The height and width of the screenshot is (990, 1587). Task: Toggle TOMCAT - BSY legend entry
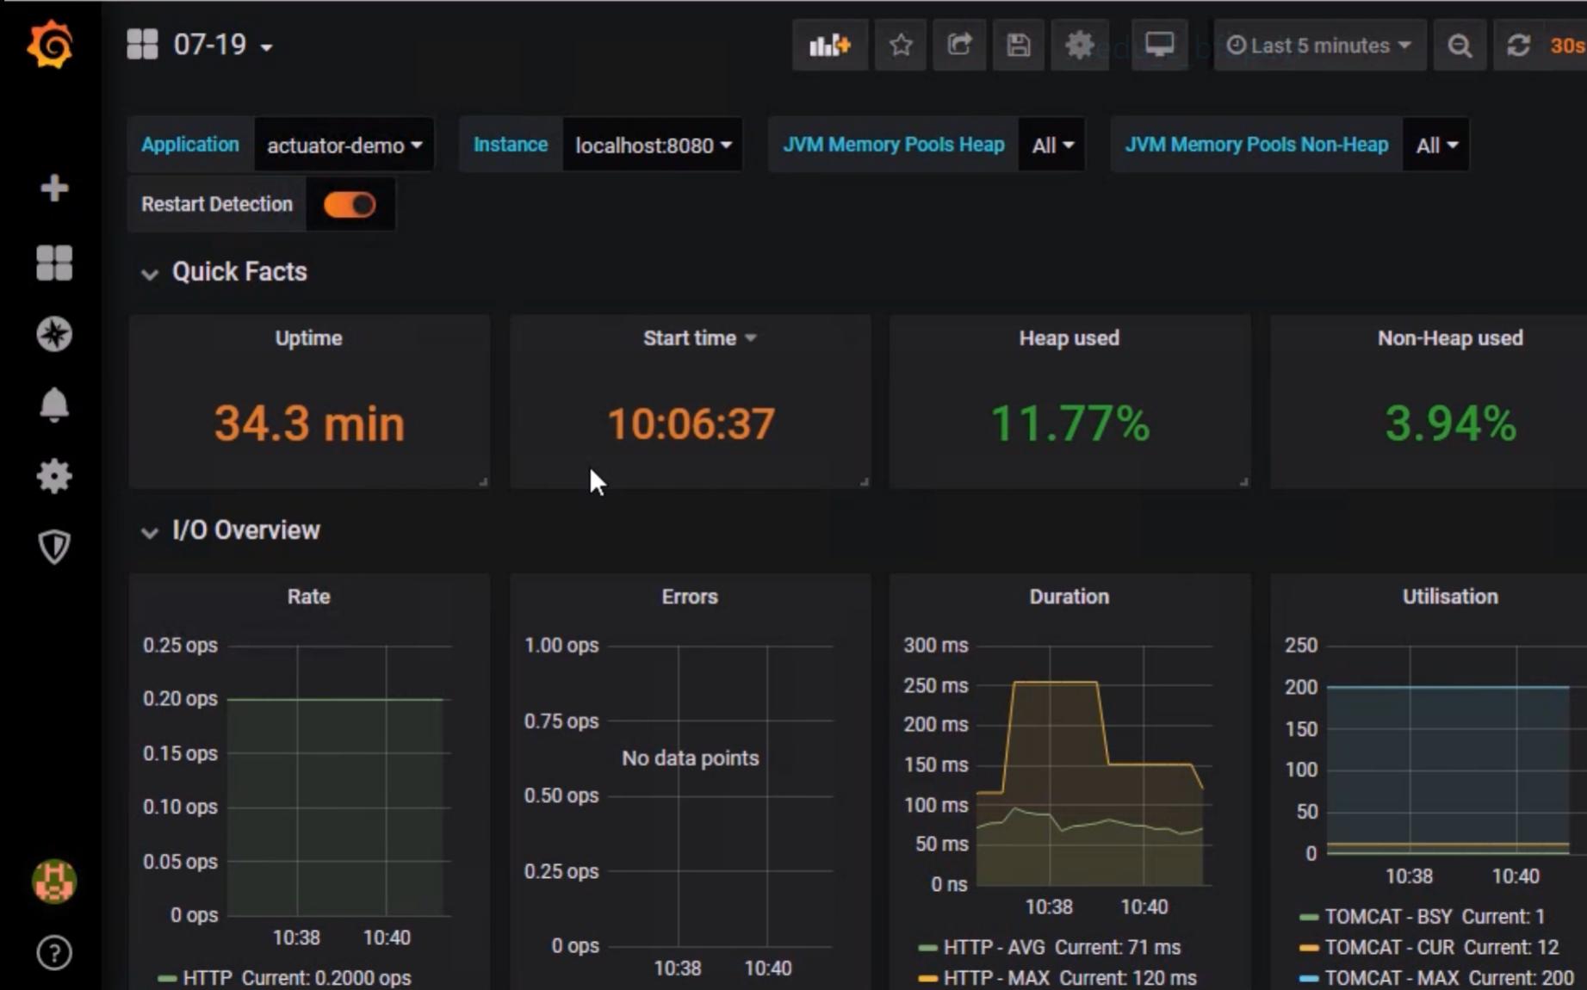1388,917
